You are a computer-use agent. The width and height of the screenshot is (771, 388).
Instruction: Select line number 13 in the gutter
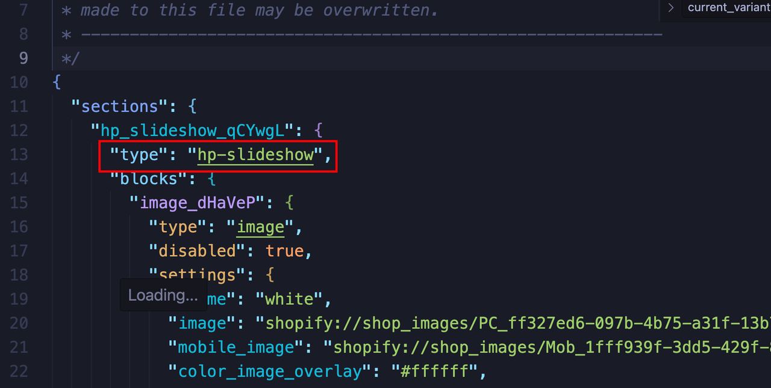pos(19,155)
